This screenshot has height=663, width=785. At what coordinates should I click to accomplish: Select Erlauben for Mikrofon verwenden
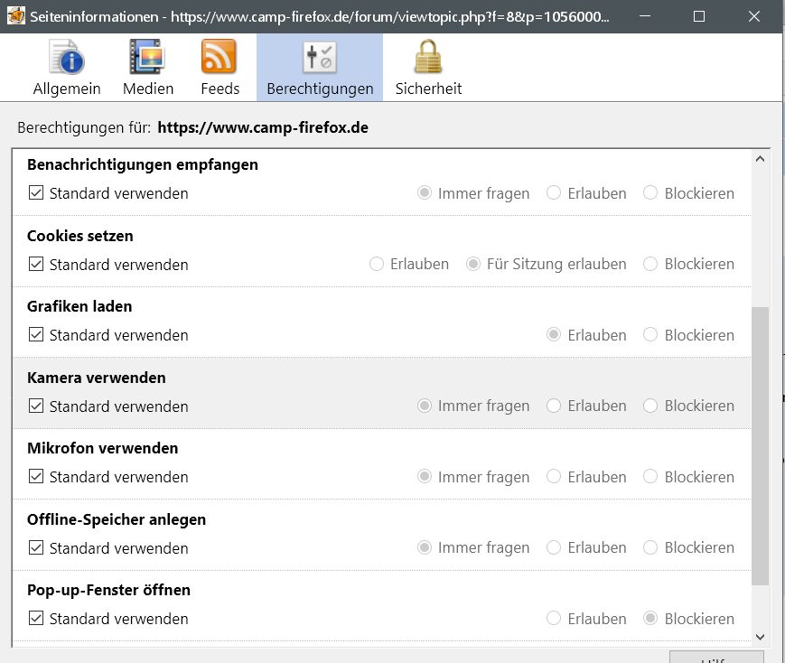[x=554, y=477]
